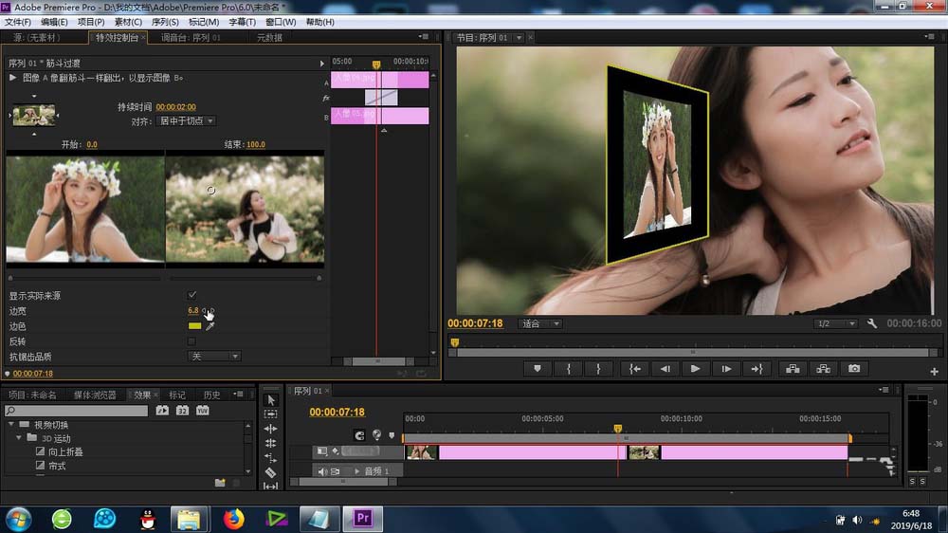Filter effects by 32-bit color icon
Image resolution: width=948 pixels, height=533 pixels.
182,411
